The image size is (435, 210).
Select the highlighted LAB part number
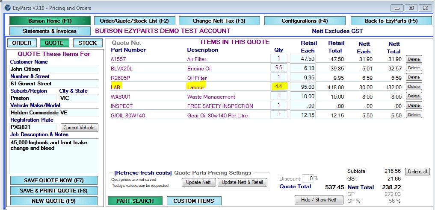pos(116,87)
